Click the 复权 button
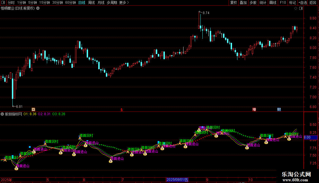This screenshot has height=183, width=319. (233, 3)
